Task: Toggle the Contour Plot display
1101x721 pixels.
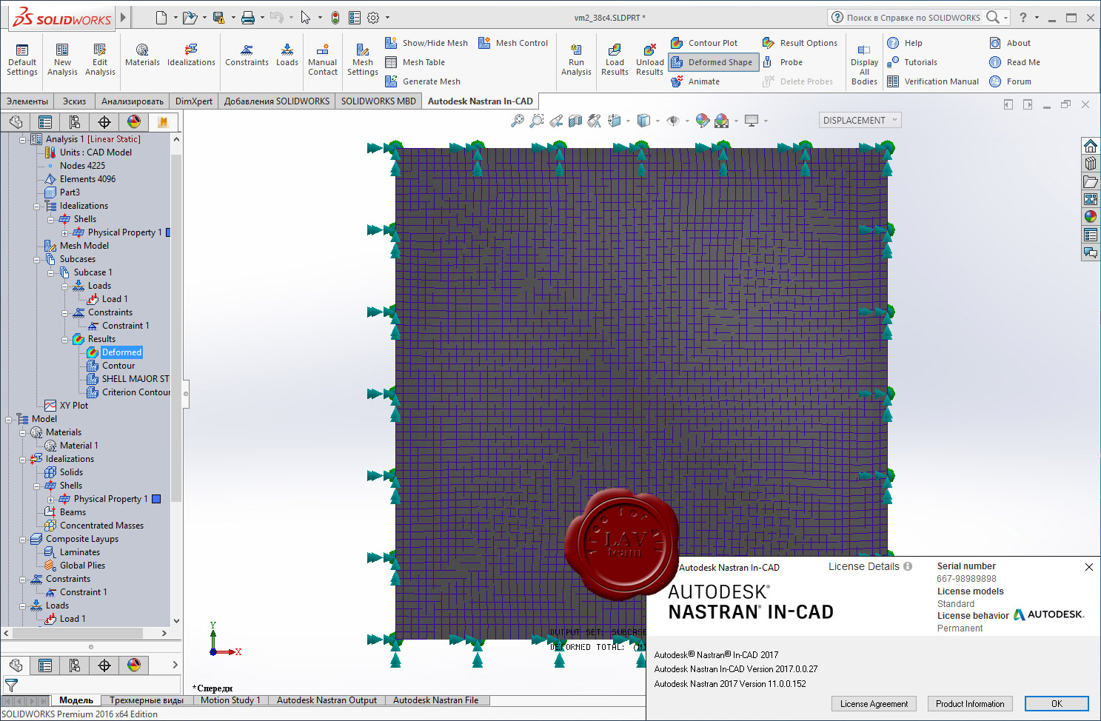Action: (704, 43)
